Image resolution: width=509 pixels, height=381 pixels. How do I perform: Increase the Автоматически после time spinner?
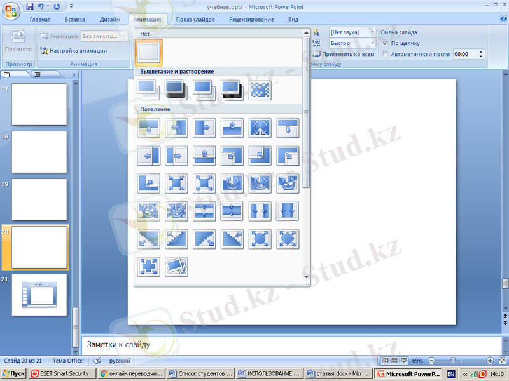click(481, 52)
